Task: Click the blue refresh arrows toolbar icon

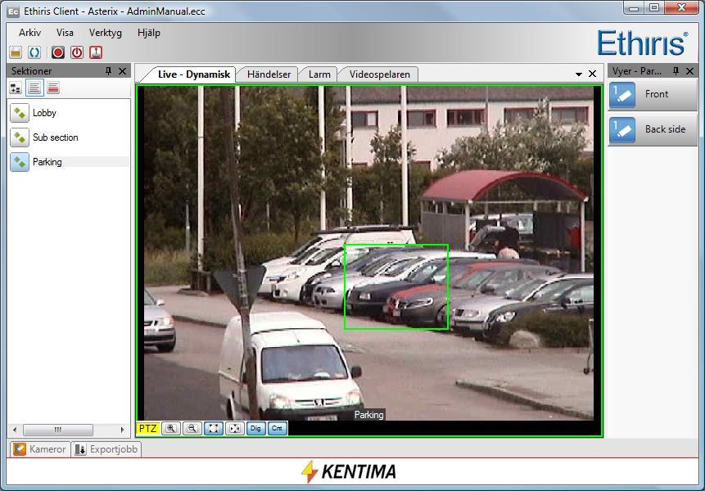Action: (34, 52)
